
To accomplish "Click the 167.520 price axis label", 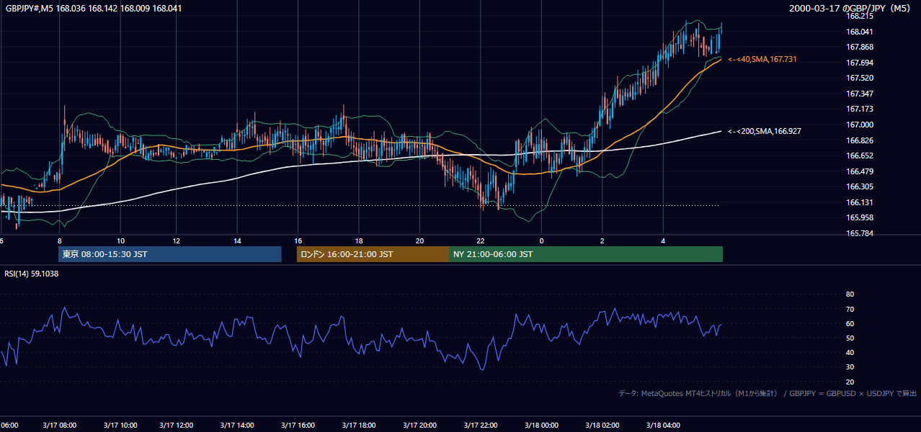I will [x=860, y=78].
